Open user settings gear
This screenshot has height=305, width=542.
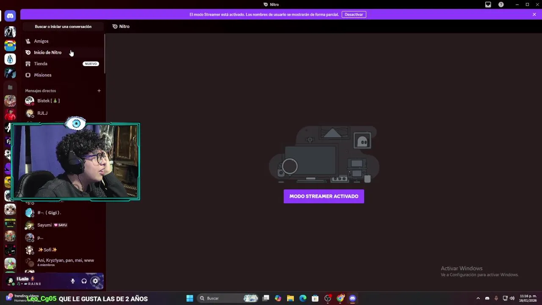95,281
